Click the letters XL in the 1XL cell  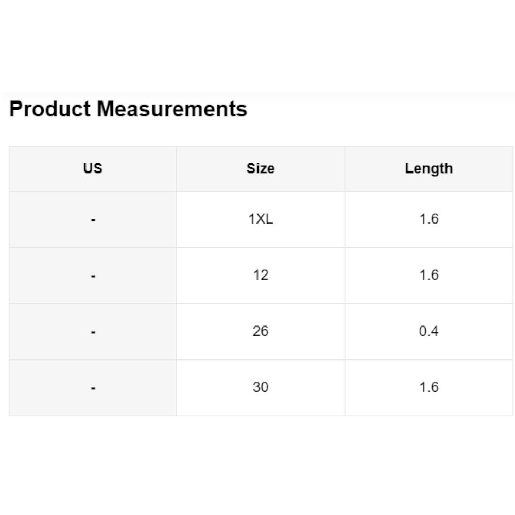(x=264, y=219)
